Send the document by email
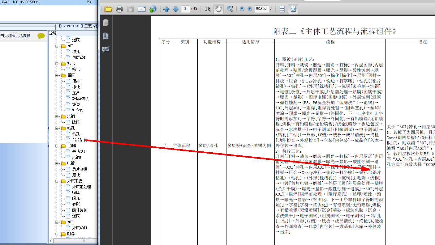The height and width of the screenshot is (245, 435). (x=142, y=9)
